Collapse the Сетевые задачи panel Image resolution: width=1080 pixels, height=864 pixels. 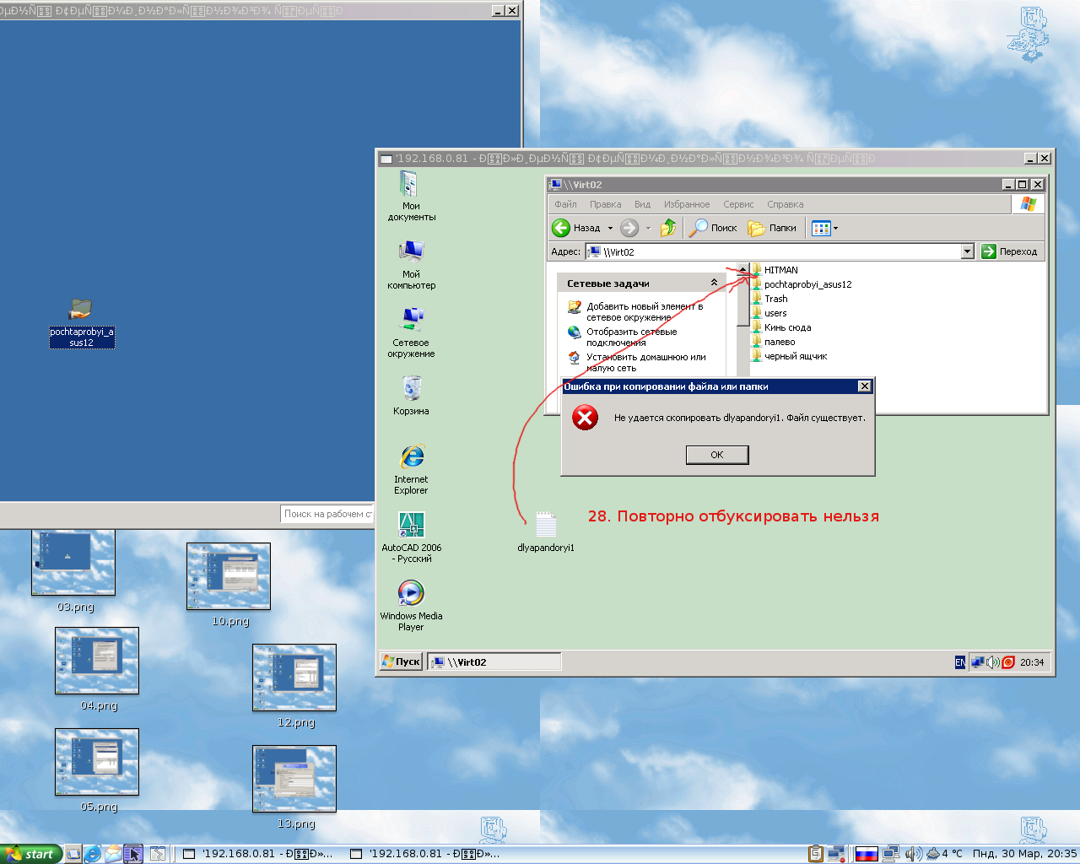click(714, 283)
